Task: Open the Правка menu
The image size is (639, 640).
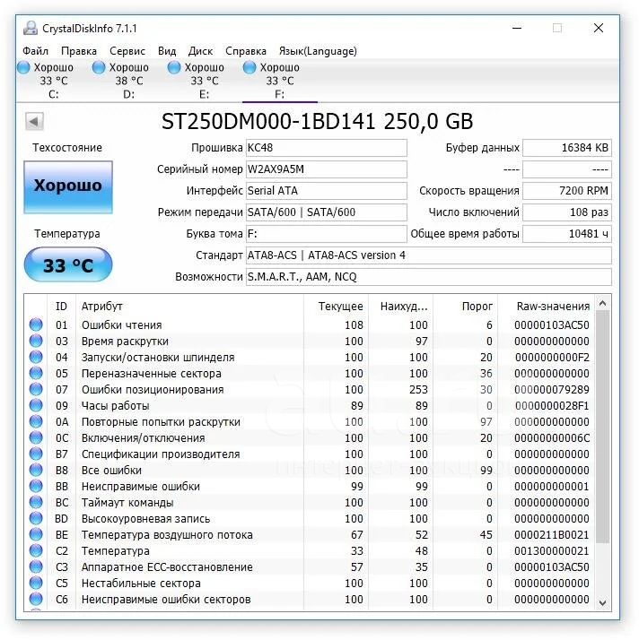Action: pos(79,51)
